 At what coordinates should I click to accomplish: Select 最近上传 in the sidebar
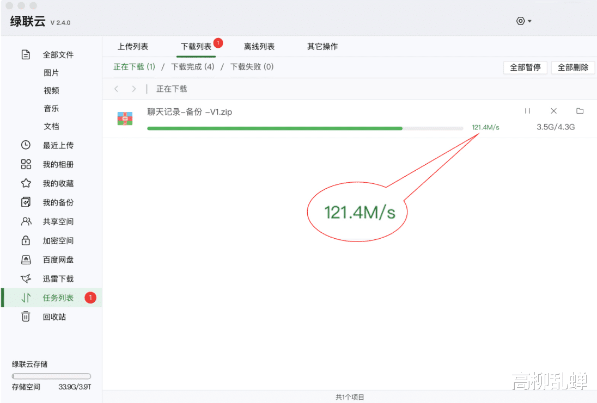[x=58, y=145]
